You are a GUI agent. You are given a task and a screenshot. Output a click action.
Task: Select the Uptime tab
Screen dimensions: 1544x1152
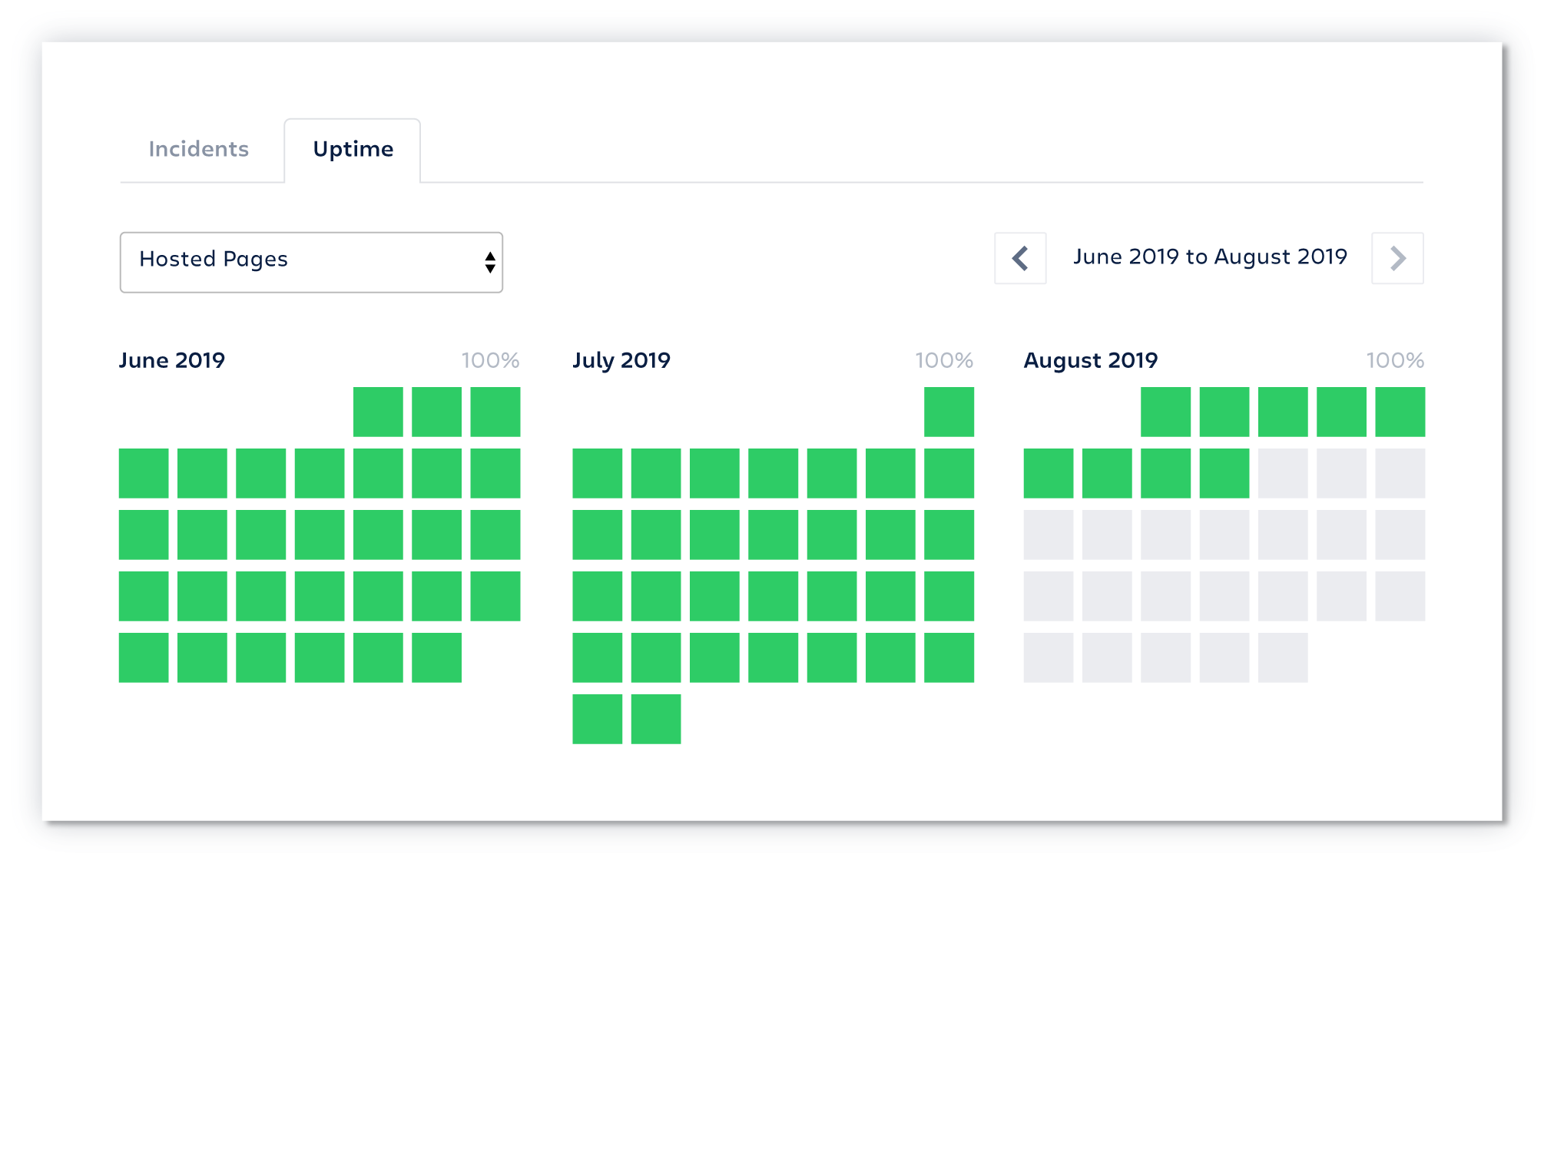coord(353,151)
